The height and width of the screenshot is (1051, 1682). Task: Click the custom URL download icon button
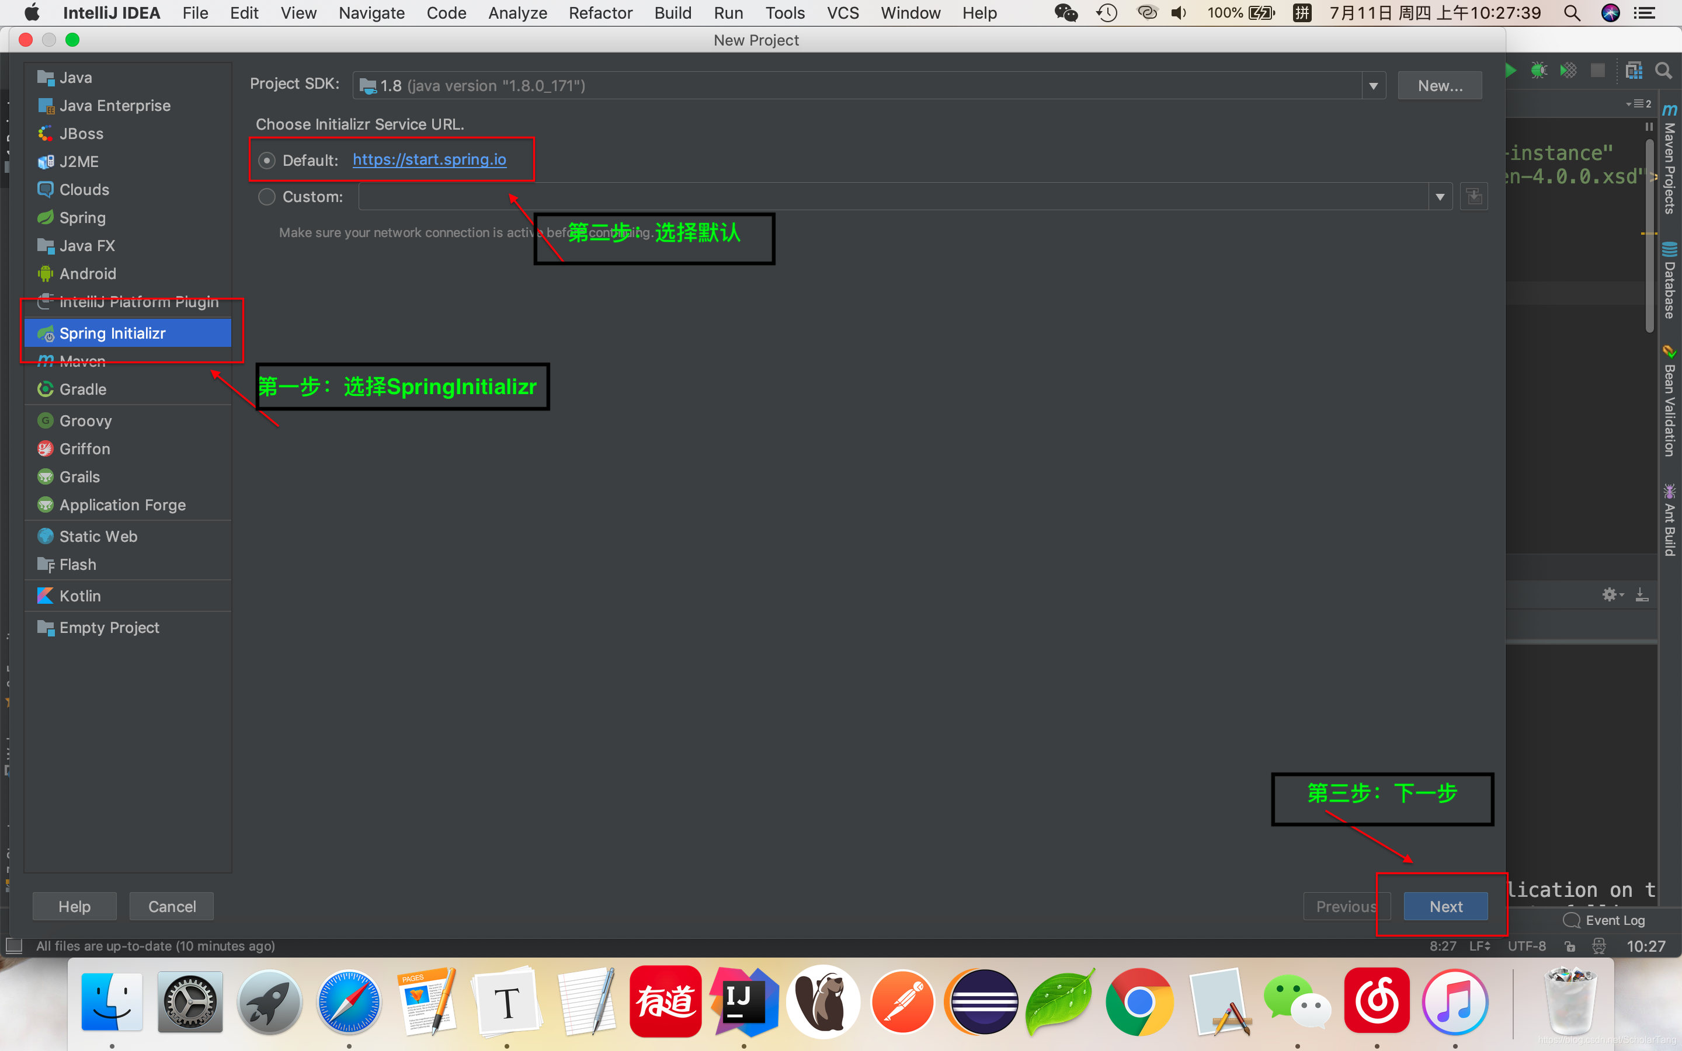coord(1474,197)
